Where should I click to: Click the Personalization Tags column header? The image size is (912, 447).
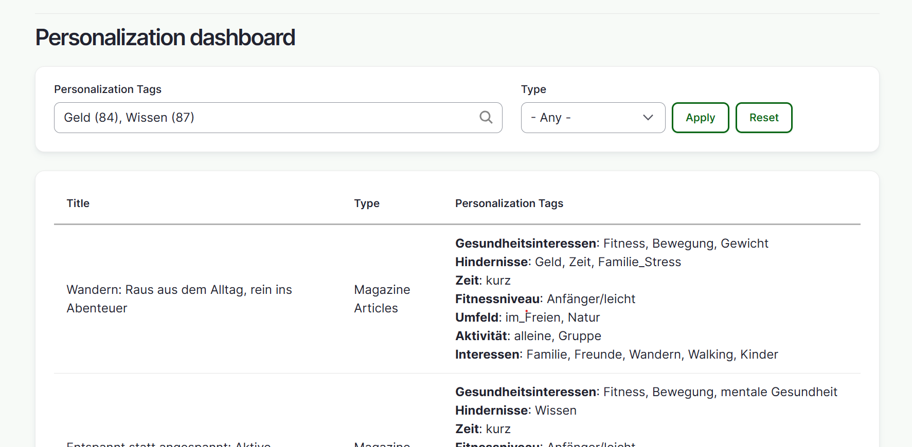click(x=509, y=203)
